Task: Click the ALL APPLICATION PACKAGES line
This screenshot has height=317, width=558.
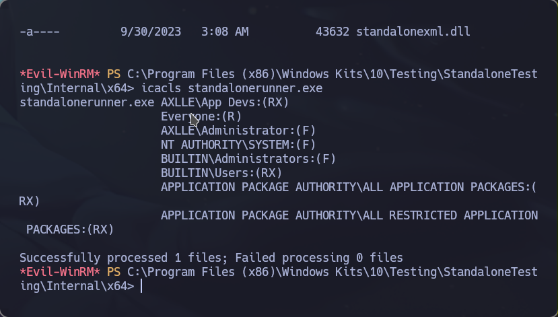Action: pos(349,187)
